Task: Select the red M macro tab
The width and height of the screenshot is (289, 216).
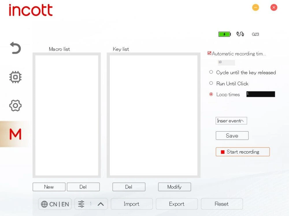Action: coord(15,134)
